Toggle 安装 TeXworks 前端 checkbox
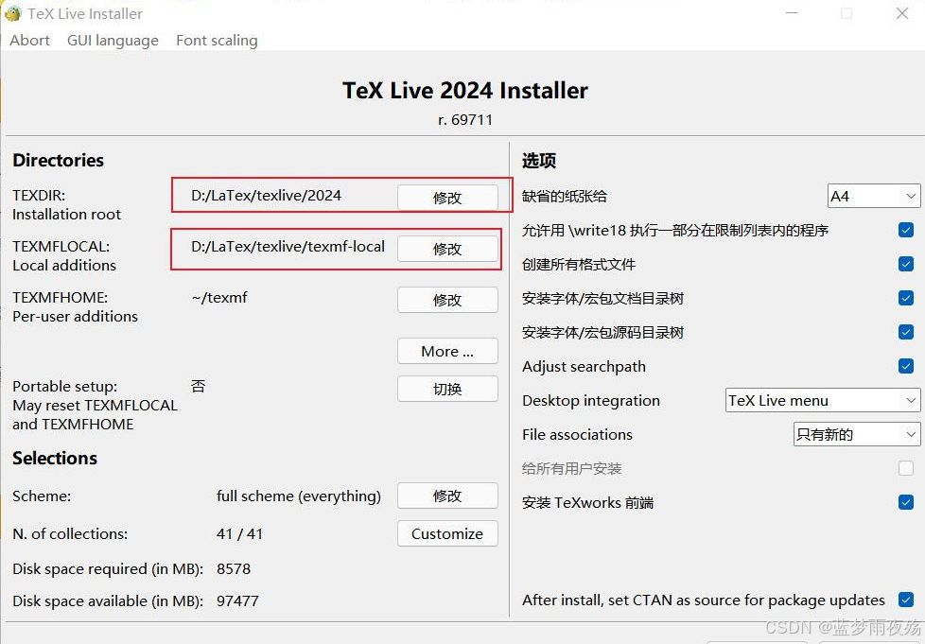This screenshot has width=925, height=644. tap(906, 502)
